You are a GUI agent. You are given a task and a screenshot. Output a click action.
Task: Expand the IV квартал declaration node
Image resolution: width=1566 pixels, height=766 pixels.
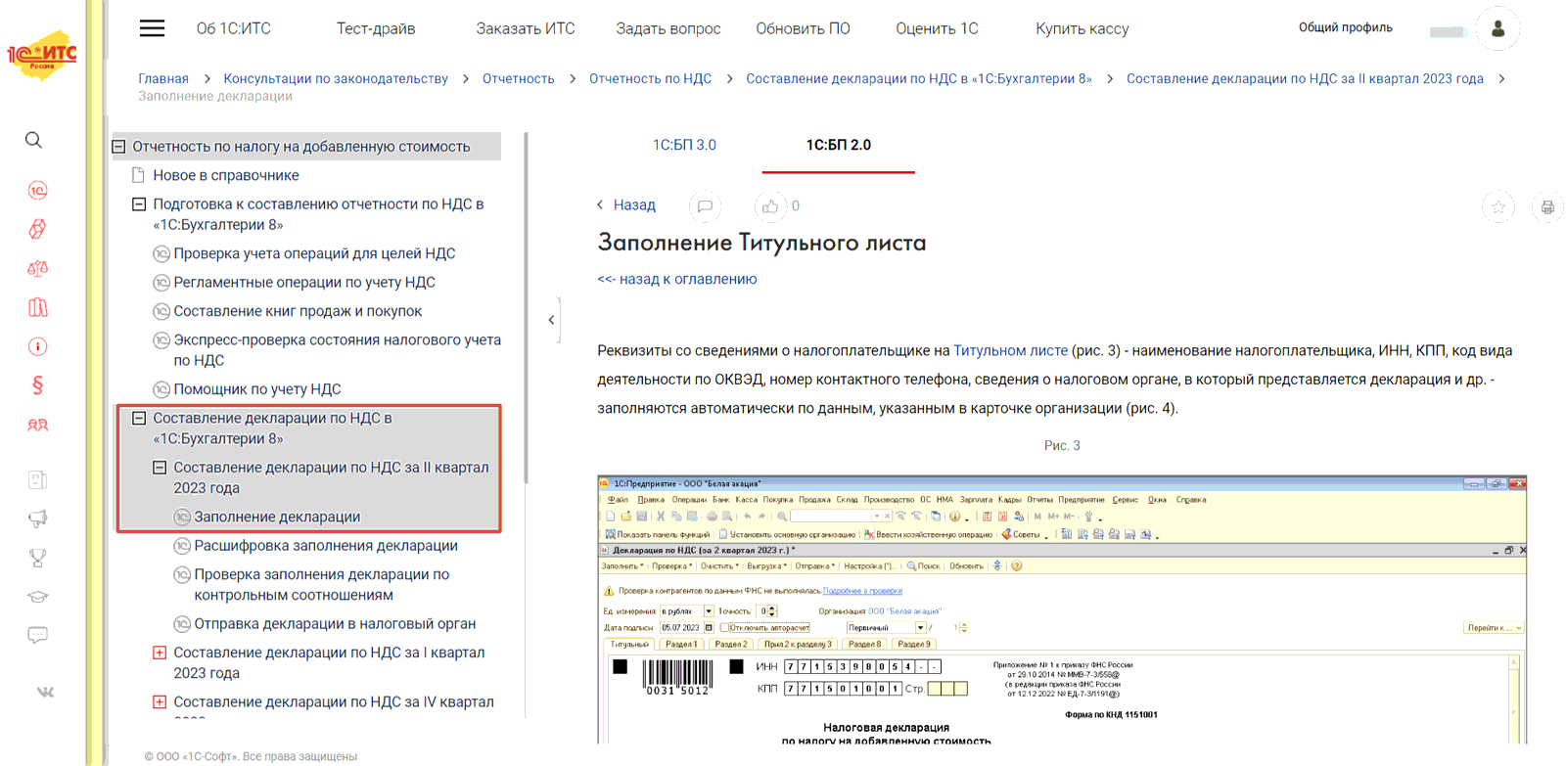160,701
